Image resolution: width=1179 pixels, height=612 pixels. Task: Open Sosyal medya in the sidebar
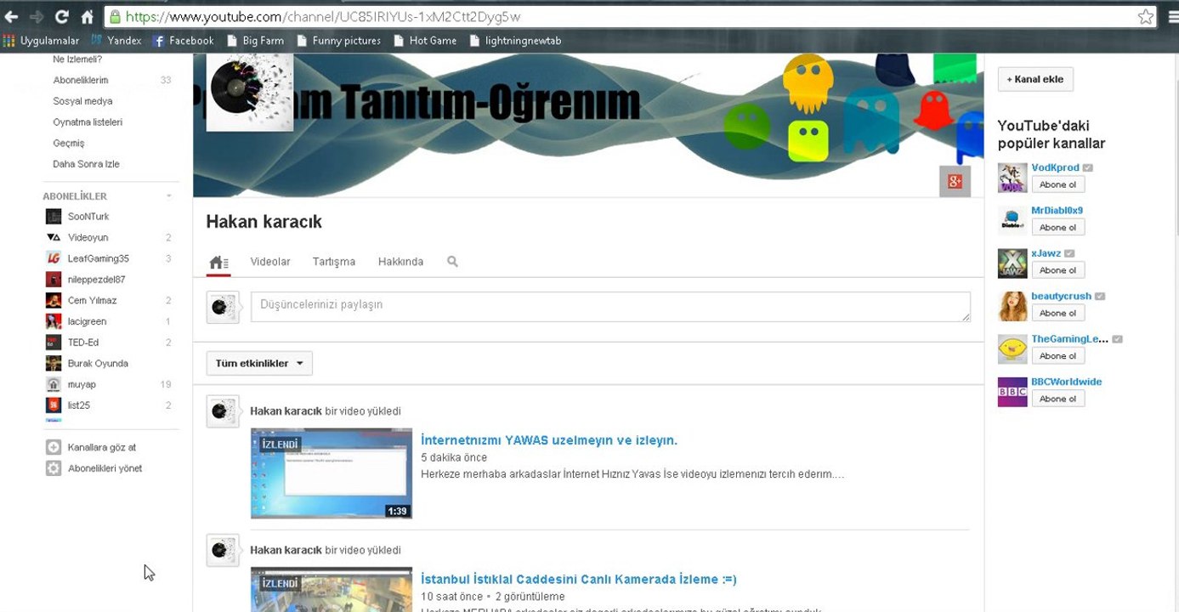(x=82, y=101)
